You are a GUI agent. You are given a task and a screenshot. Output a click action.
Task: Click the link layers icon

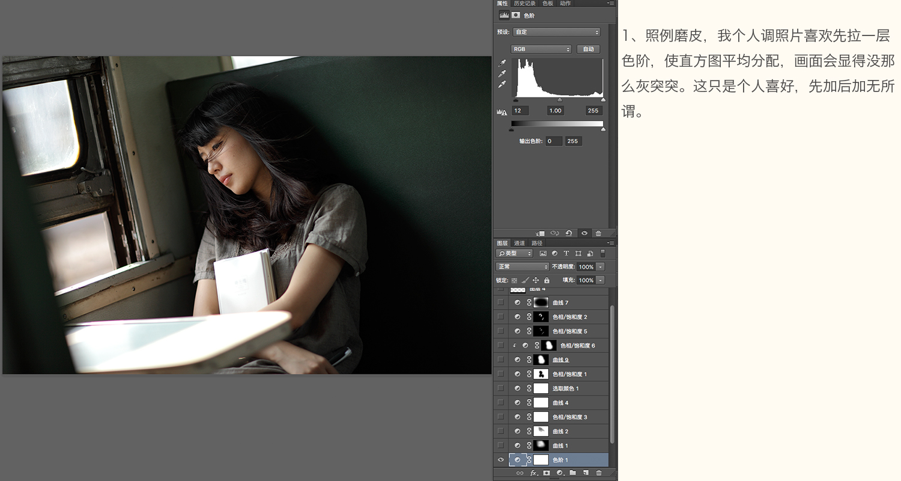[520, 473]
